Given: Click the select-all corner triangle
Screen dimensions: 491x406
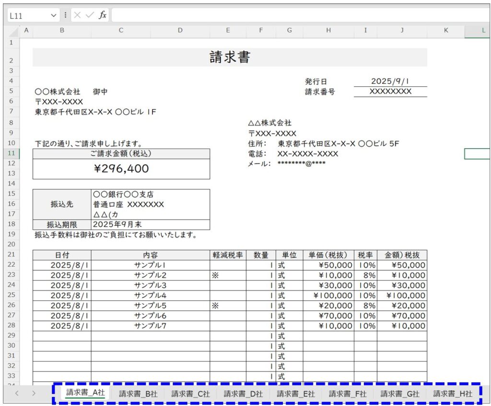Looking at the screenshot, I should (13, 32).
